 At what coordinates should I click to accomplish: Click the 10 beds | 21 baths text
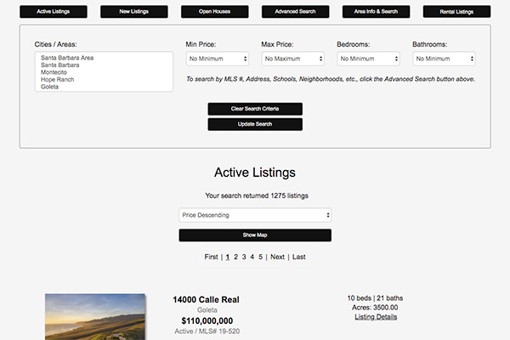375,298
